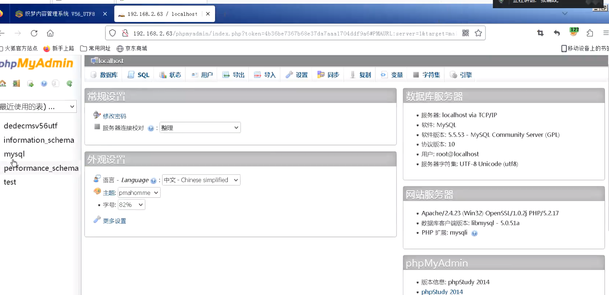Open the information_schema database

[x=39, y=140]
